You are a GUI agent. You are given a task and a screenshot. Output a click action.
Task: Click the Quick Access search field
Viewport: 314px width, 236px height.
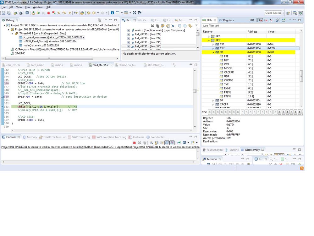pos(273,13)
